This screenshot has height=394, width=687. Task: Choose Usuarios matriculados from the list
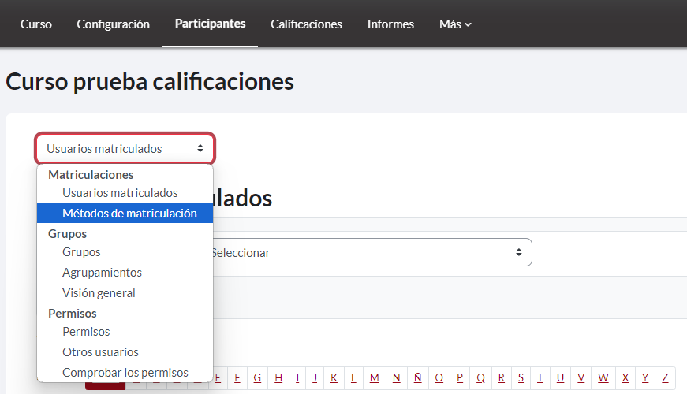[x=120, y=192]
